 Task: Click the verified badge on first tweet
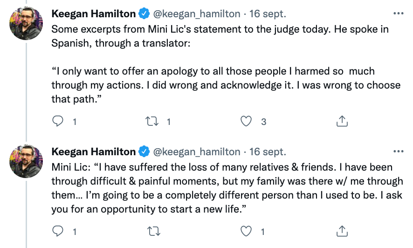pyautogui.click(x=144, y=14)
